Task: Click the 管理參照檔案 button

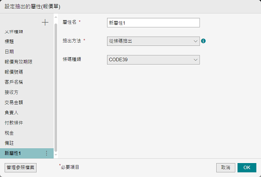Action: pos(20,167)
